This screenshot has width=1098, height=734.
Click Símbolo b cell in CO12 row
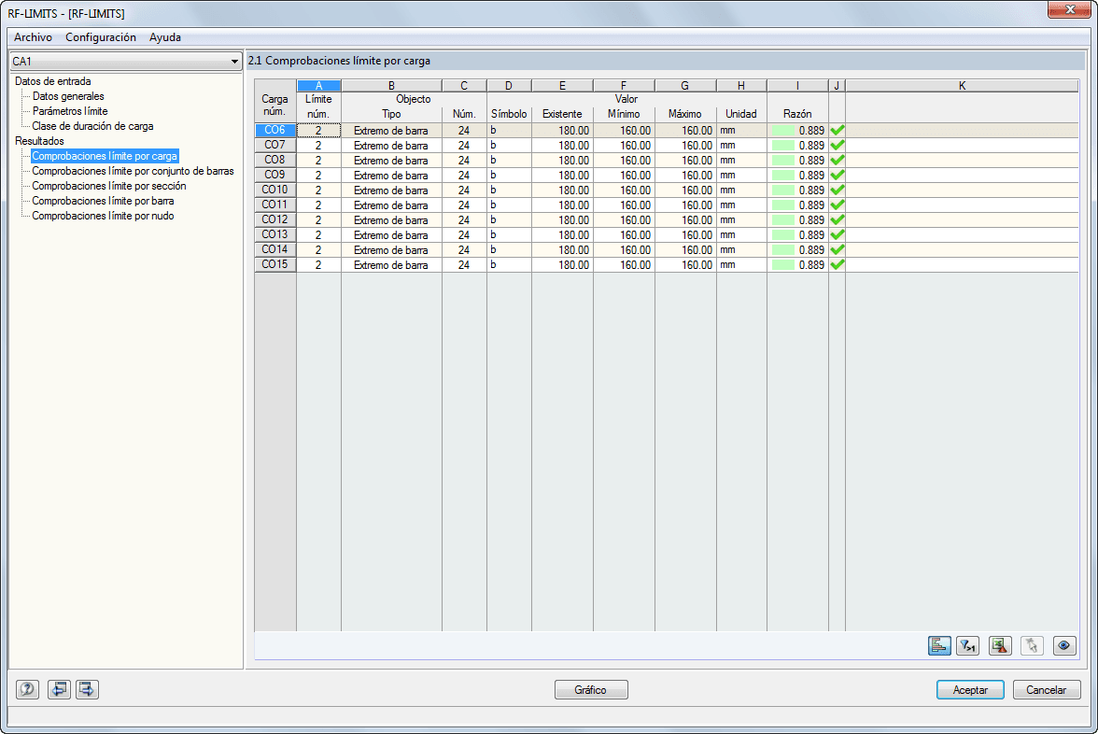[509, 220]
